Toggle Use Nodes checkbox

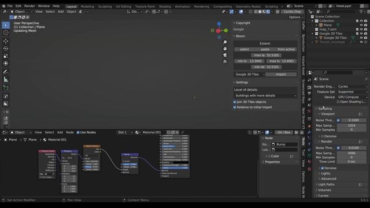click(78, 132)
